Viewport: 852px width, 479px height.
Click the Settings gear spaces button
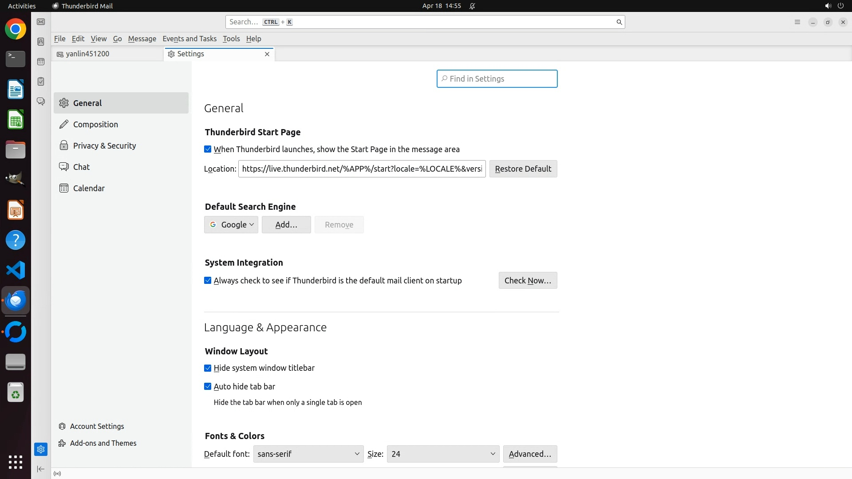click(41, 449)
